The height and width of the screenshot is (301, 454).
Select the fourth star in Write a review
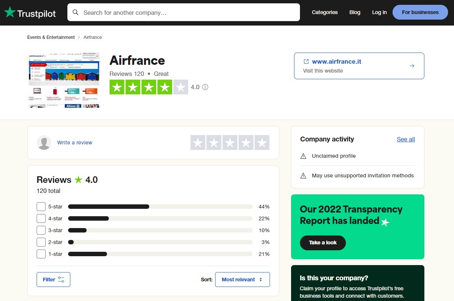246,143
